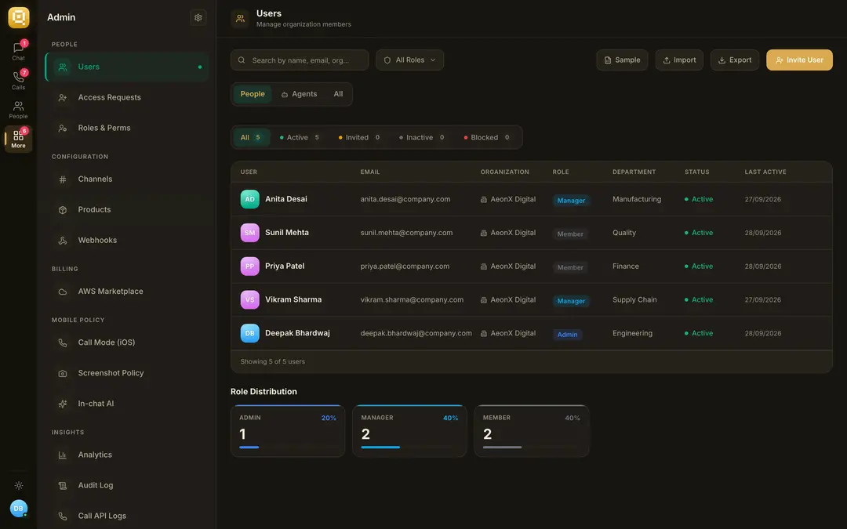Screen dimensions: 847x529
Task: Click the Manager role distribution card
Action: (x=409, y=431)
